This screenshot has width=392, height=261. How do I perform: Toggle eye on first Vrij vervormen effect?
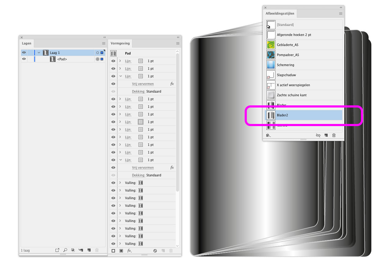pos(113,84)
